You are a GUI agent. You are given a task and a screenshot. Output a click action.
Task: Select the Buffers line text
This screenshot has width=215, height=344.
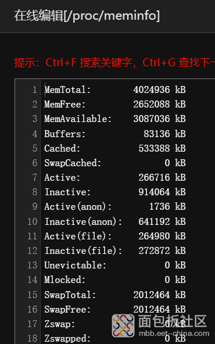(115, 134)
